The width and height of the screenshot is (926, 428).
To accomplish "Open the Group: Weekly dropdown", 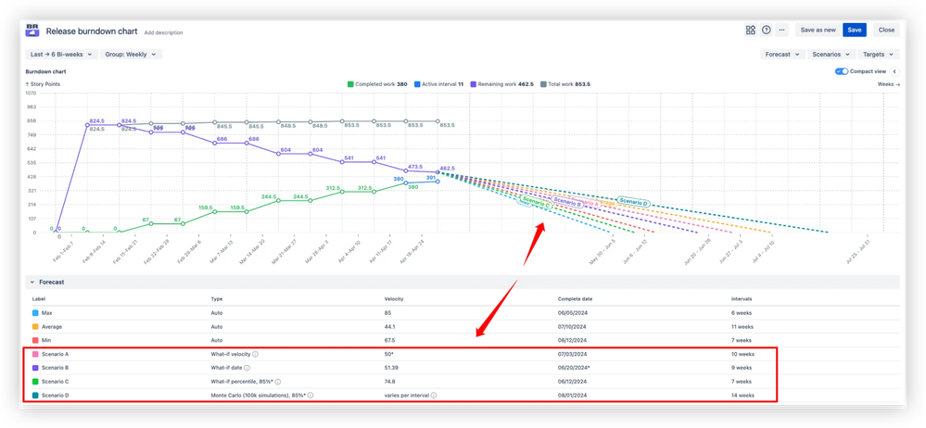I will point(131,55).
